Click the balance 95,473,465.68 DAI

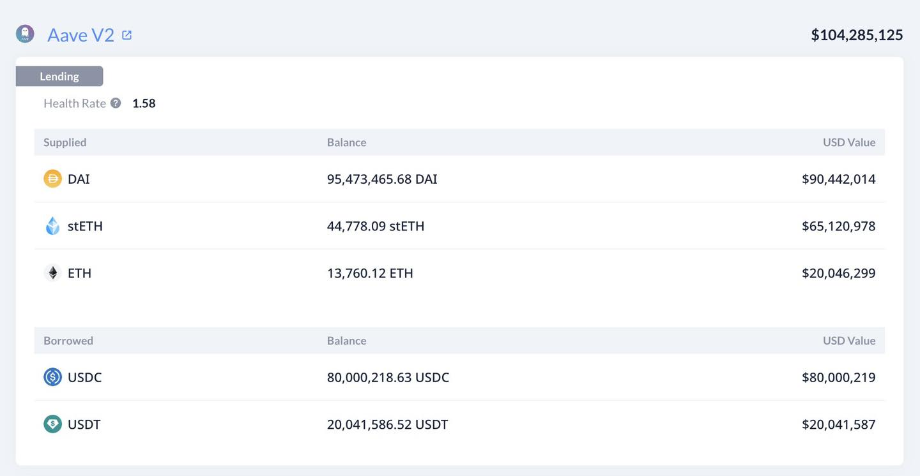click(x=382, y=179)
